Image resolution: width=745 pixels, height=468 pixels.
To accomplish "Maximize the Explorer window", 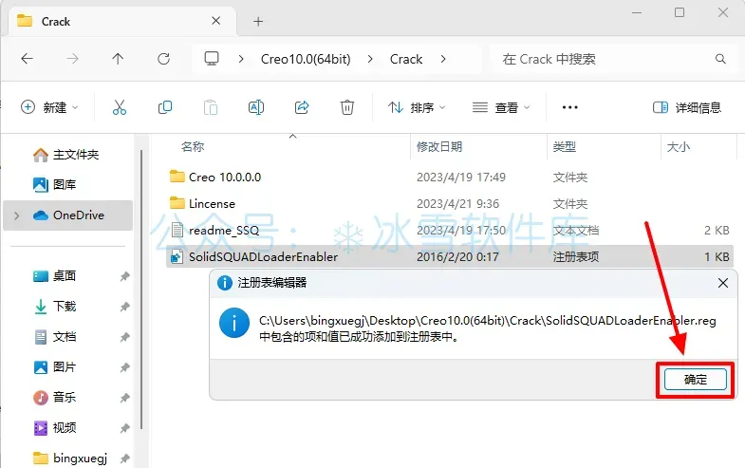I will (680, 13).
